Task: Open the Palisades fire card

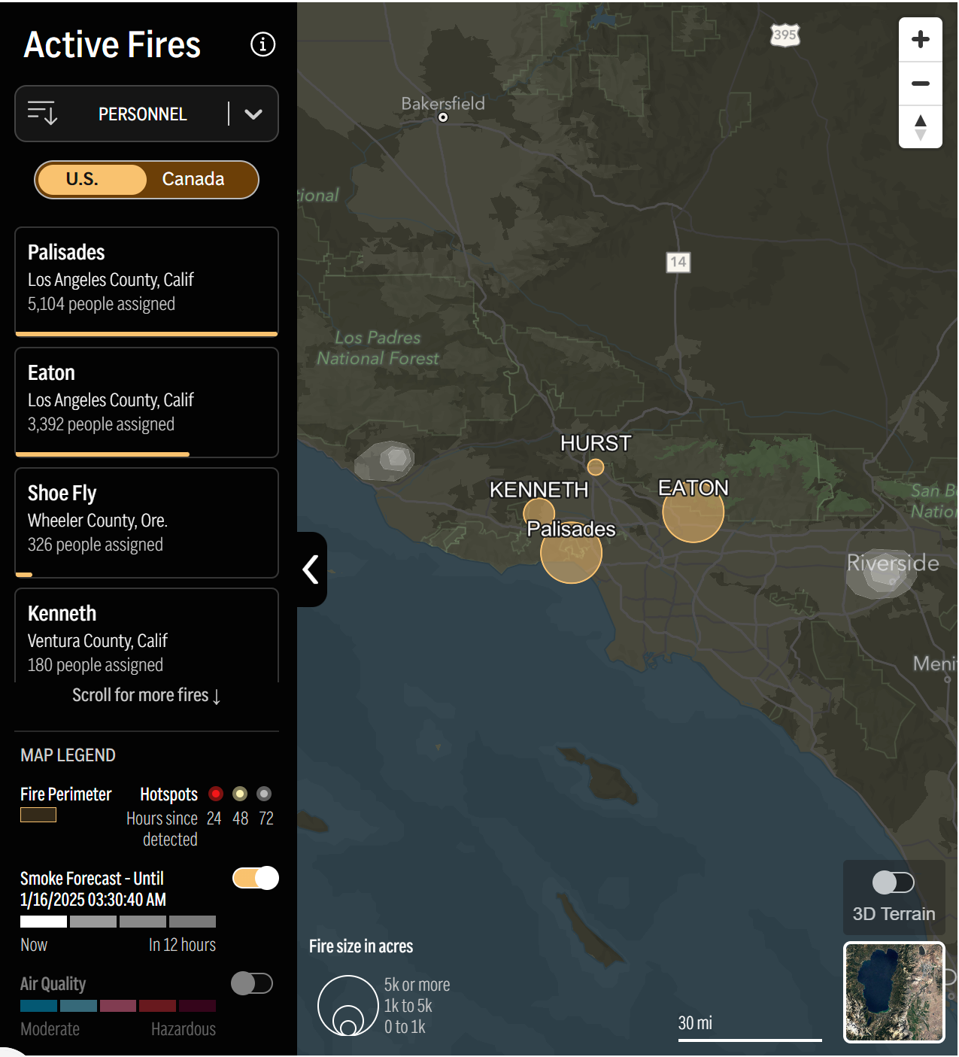Action: click(147, 279)
